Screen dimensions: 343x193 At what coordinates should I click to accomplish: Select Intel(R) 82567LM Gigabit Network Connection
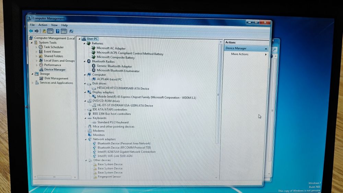click(x=127, y=152)
